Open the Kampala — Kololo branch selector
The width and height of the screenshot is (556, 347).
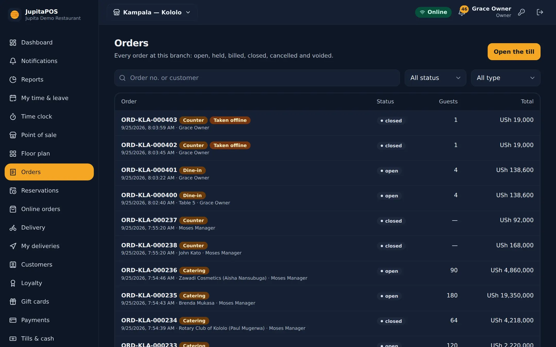pos(152,12)
